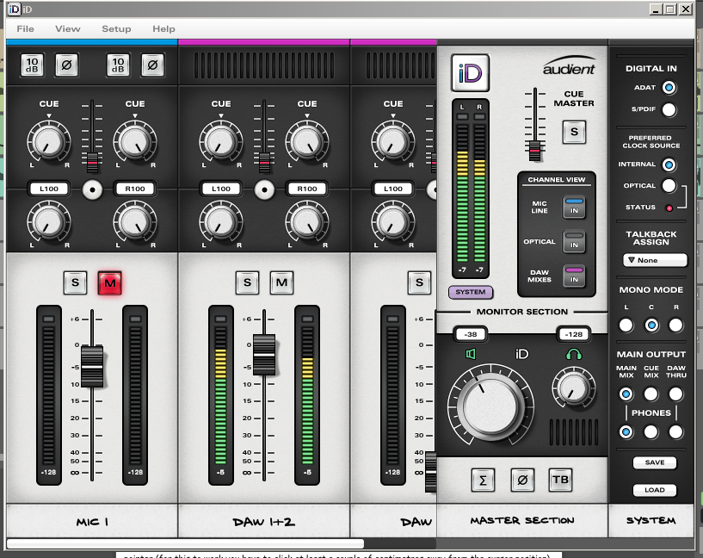Open the Talkback Assign dropdown
The image size is (703, 558).
coord(655,260)
